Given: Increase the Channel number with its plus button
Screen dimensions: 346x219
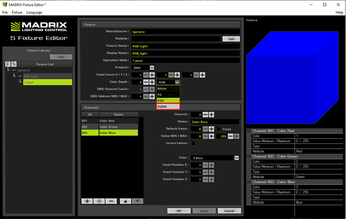Looking at the screenshot, I should click(x=211, y=115).
